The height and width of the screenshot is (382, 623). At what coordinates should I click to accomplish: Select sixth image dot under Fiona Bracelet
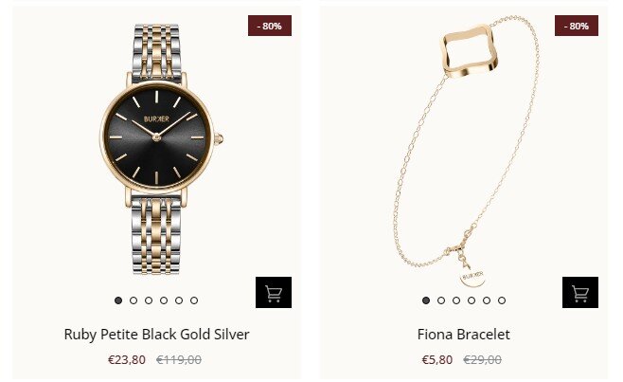click(x=502, y=300)
